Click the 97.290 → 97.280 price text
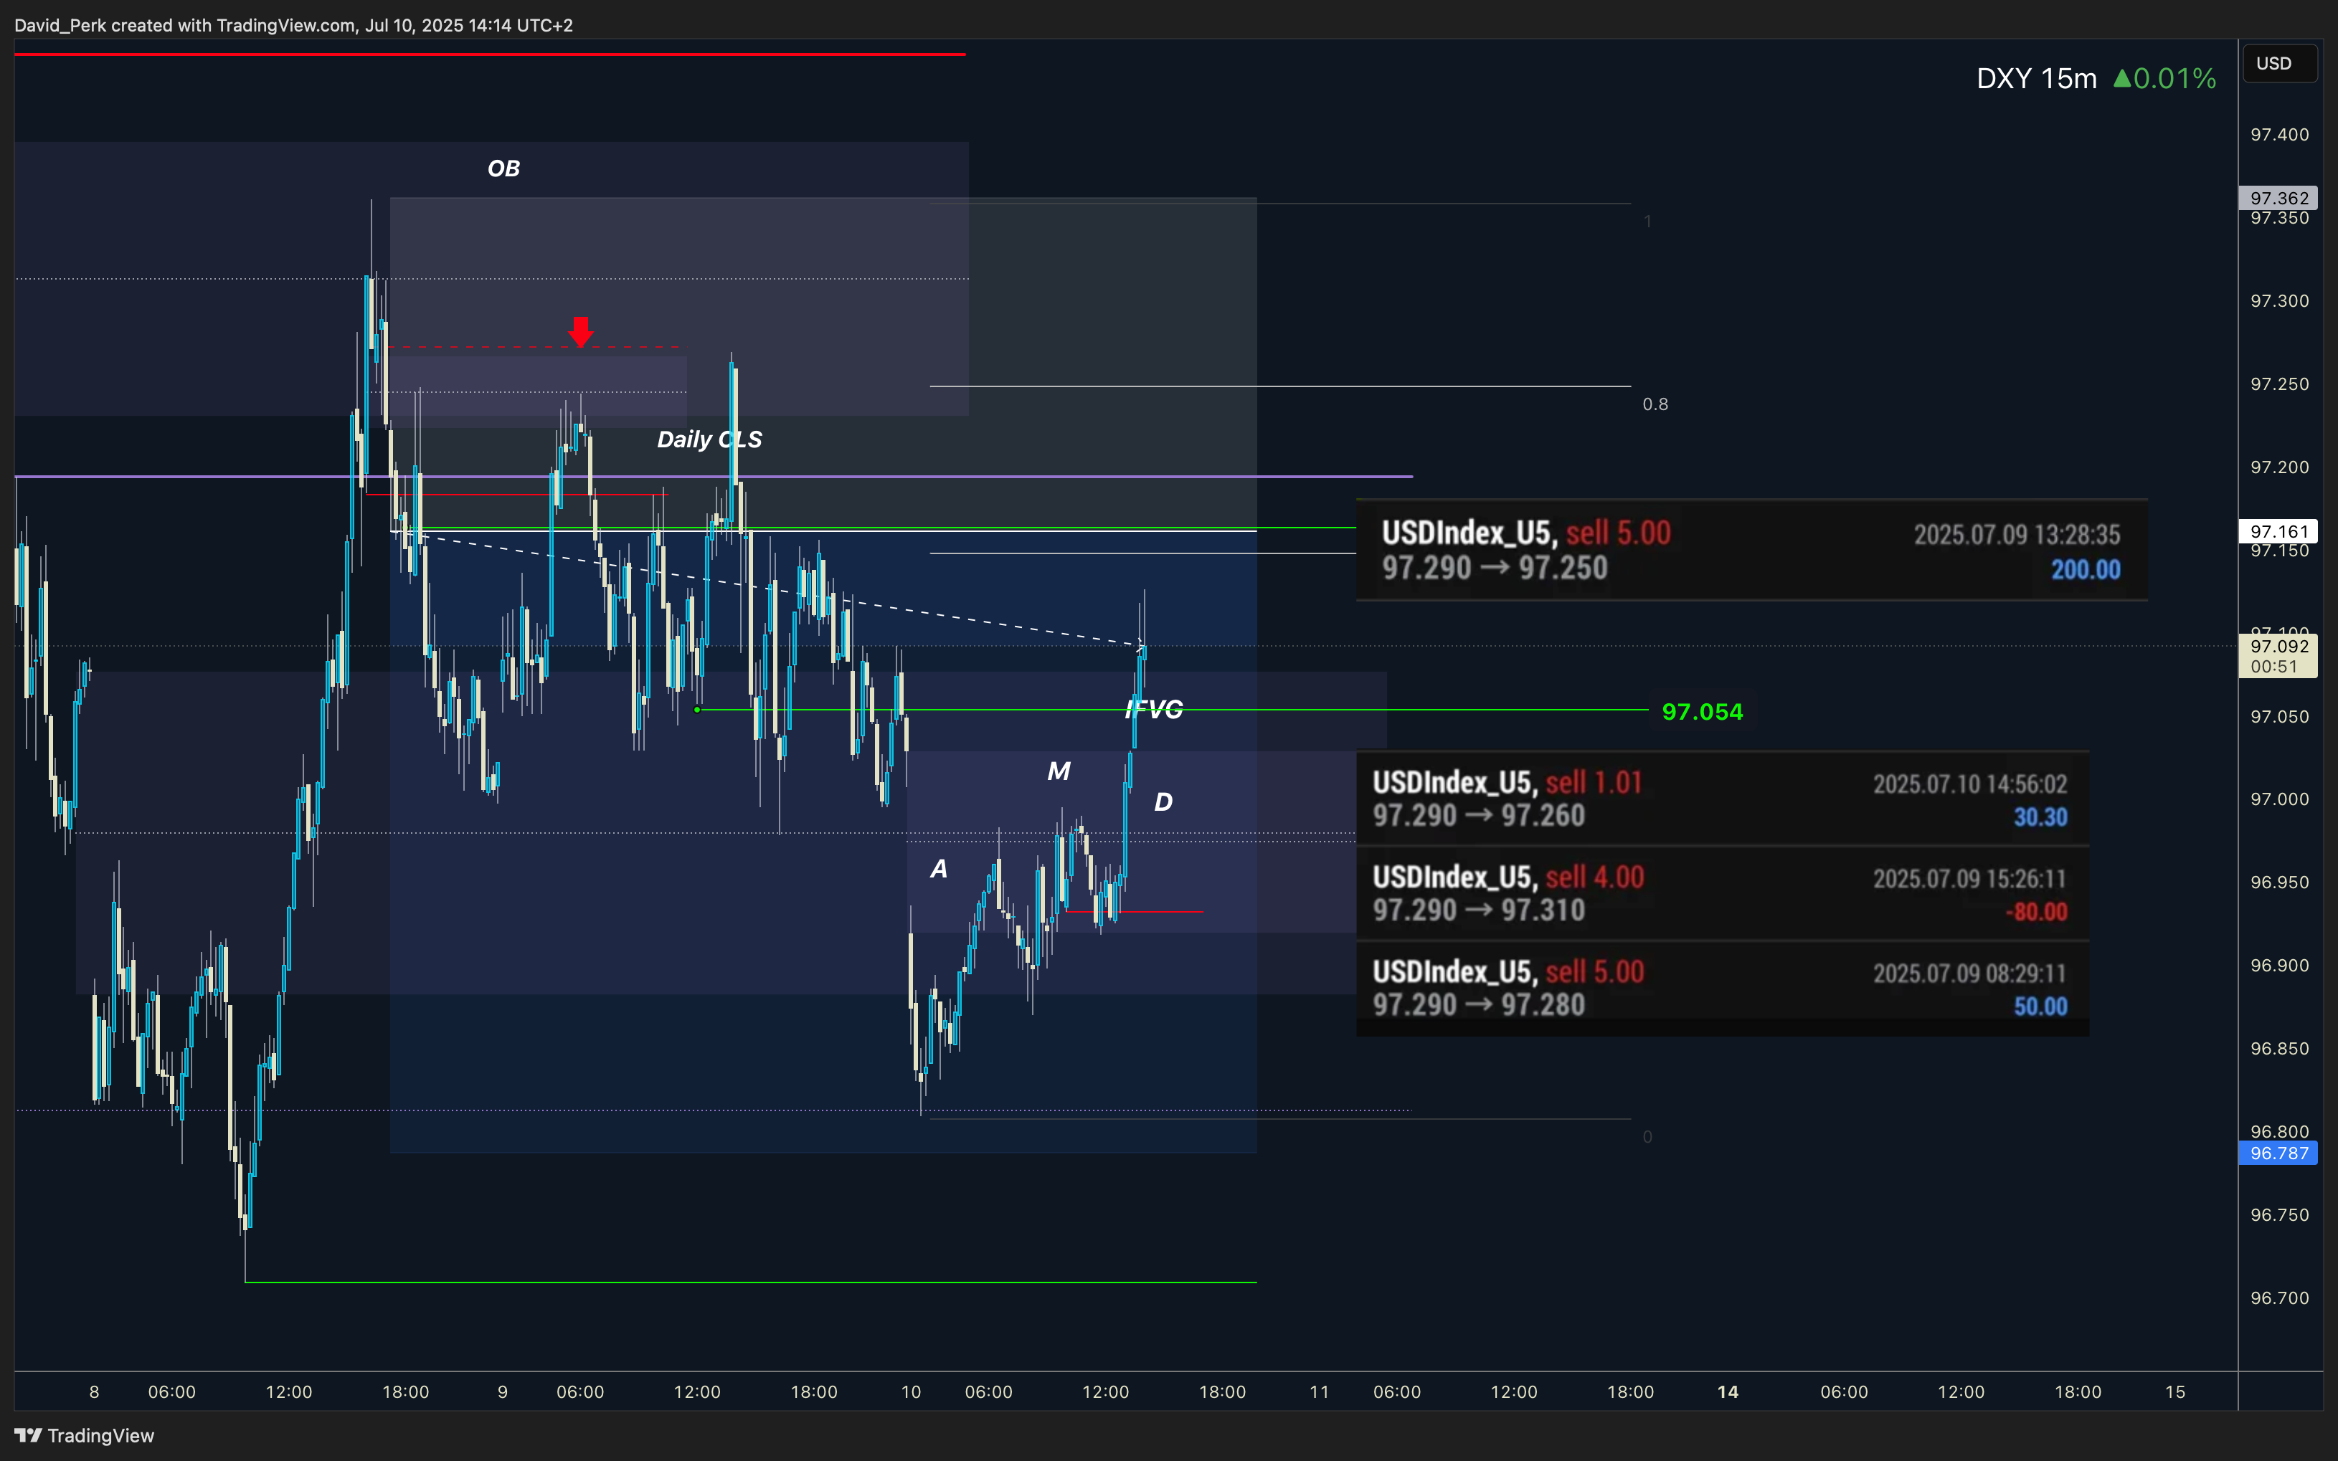The image size is (2338, 1461). coord(1479,1005)
